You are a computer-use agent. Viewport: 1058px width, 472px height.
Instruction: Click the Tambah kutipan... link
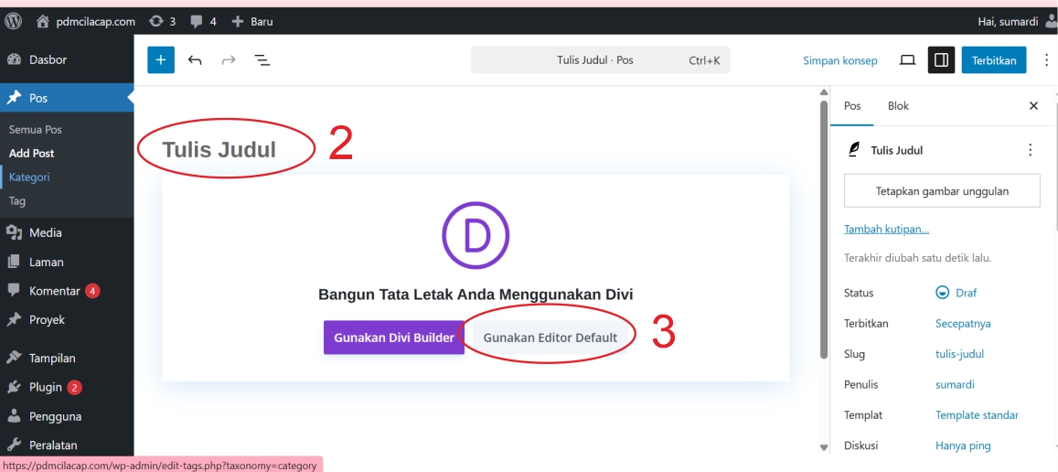tap(886, 229)
